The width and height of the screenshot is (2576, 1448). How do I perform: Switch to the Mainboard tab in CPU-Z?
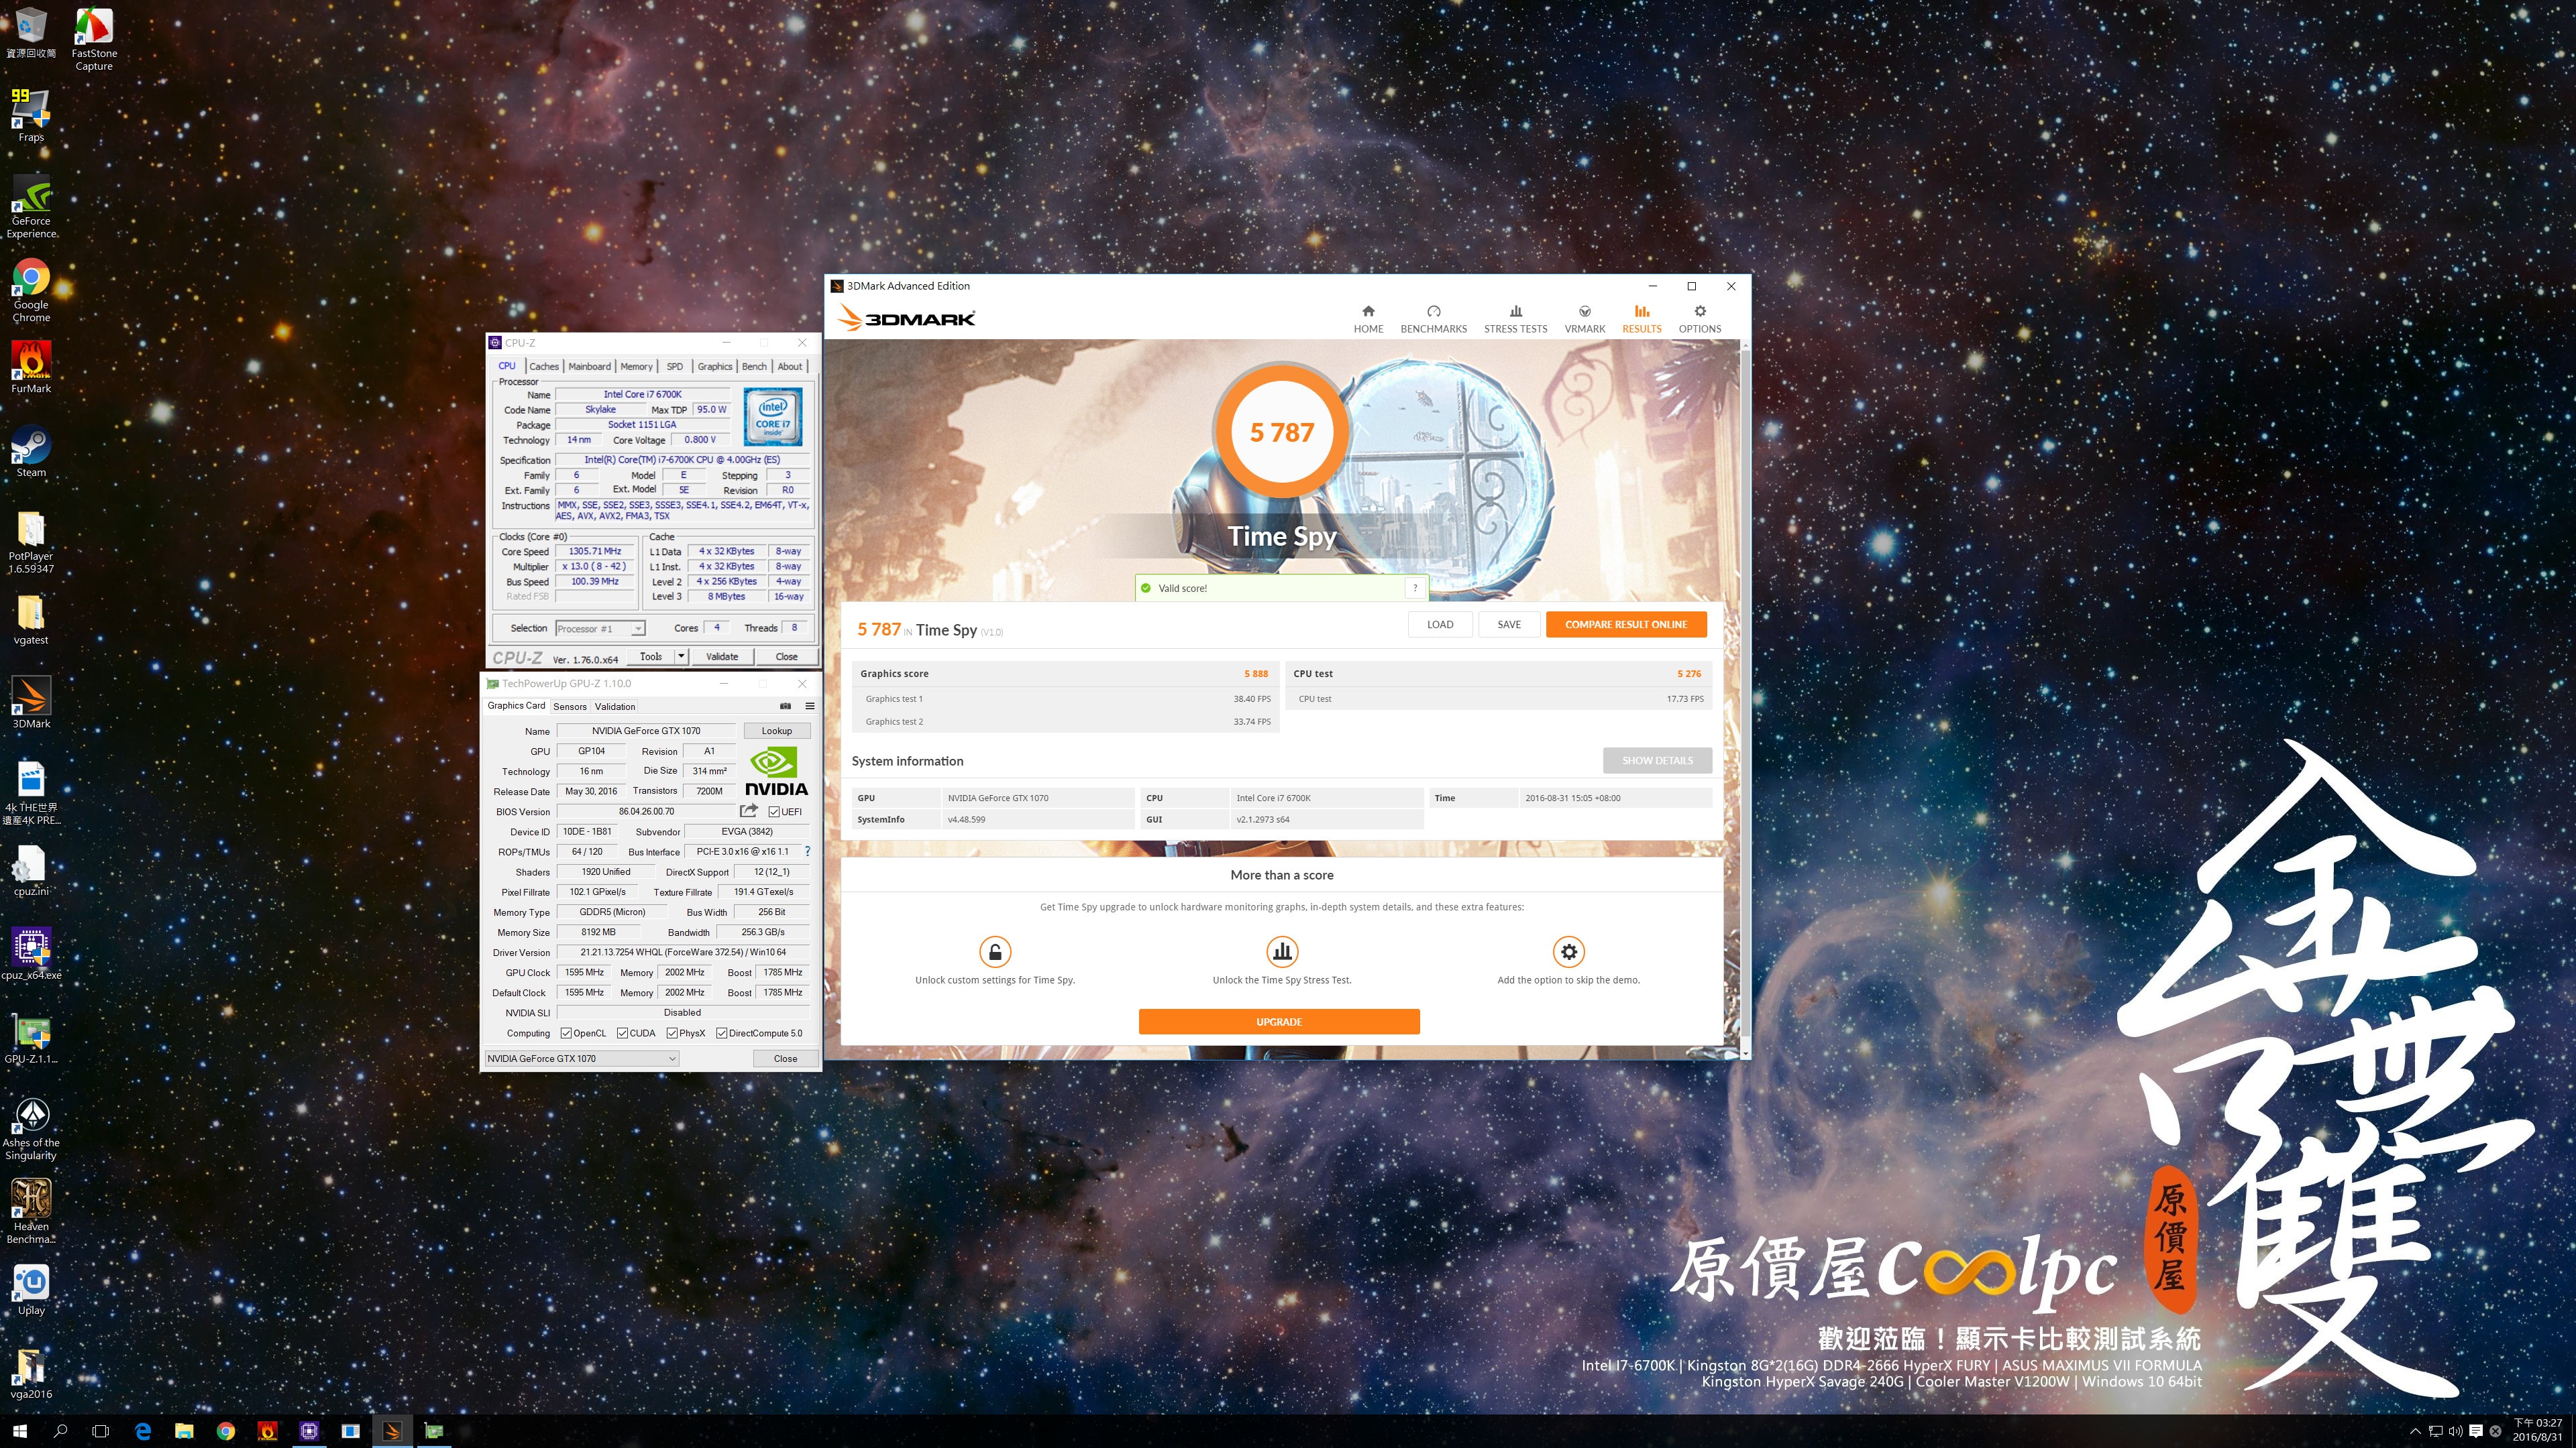coord(589,367)
